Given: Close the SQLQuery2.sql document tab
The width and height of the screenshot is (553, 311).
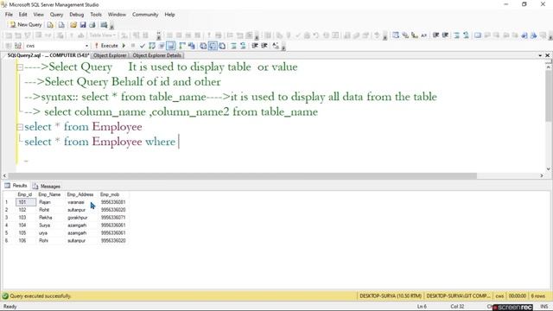Looking at the screenshot, I should (x=547, y=55).
